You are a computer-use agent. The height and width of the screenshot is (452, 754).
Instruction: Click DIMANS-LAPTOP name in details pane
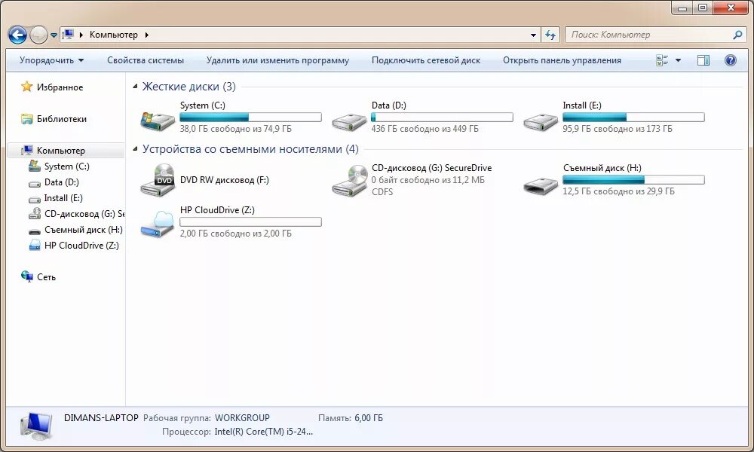click(x=101, y=418)
